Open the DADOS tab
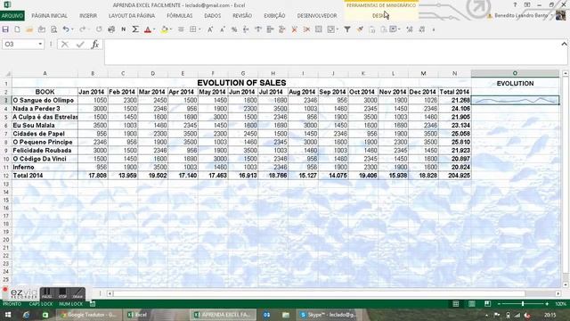The image size is (570, 321). [213, 16]
